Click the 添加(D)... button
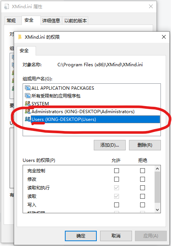Screen dimensions: 172x246 click(110, 145)
